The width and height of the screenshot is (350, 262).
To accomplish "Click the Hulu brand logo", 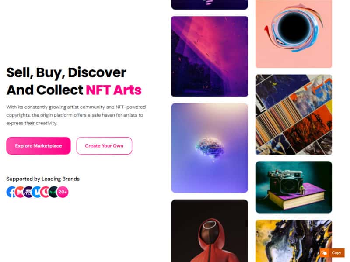I will (53, 192).
